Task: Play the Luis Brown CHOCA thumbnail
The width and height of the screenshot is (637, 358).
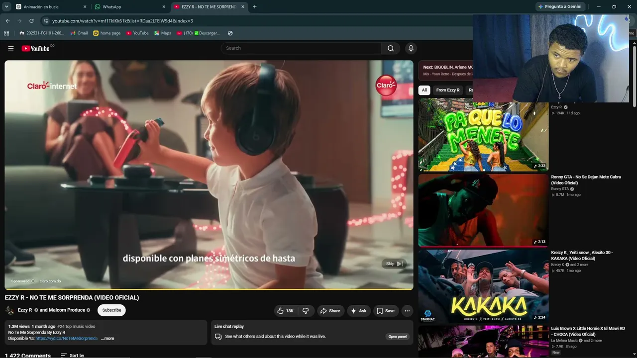Action: click(483, 342)
